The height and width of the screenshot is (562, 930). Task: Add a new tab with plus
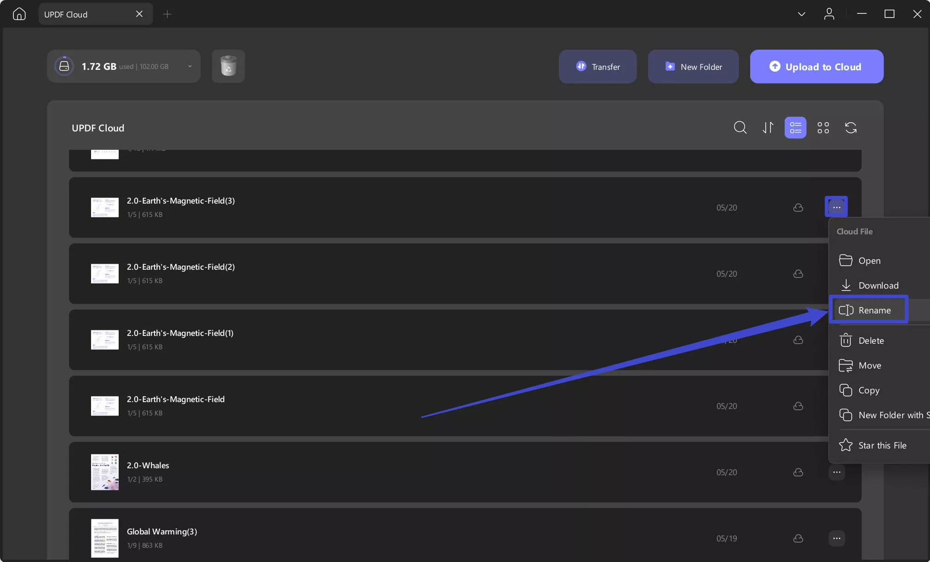point(167,14)
